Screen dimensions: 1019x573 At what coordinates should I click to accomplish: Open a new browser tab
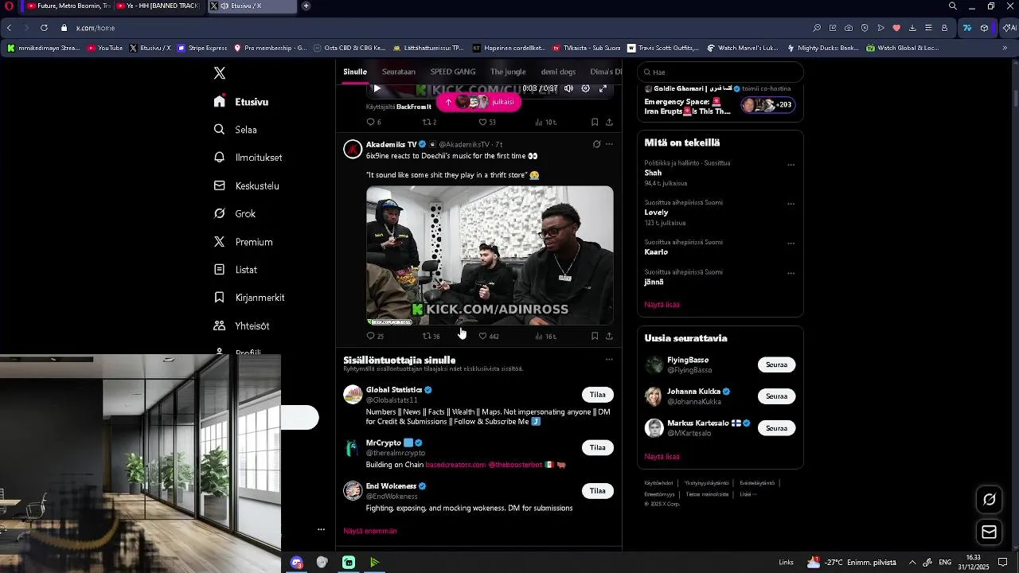point(306,6)
